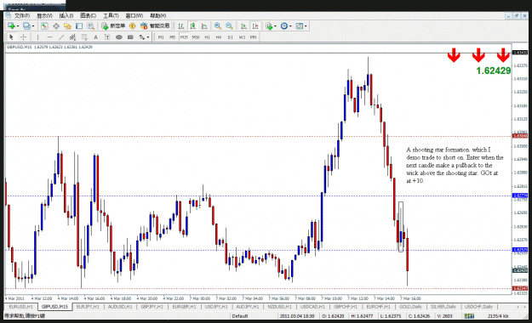532x323 pixels.
Task: Toggle chart Auto Scroll
Action: [243, 25]
